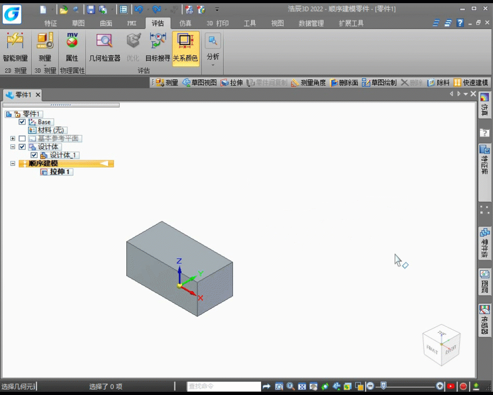
Task: Click 快速建模 in the quick toolbar
Action: pos(471,83)
